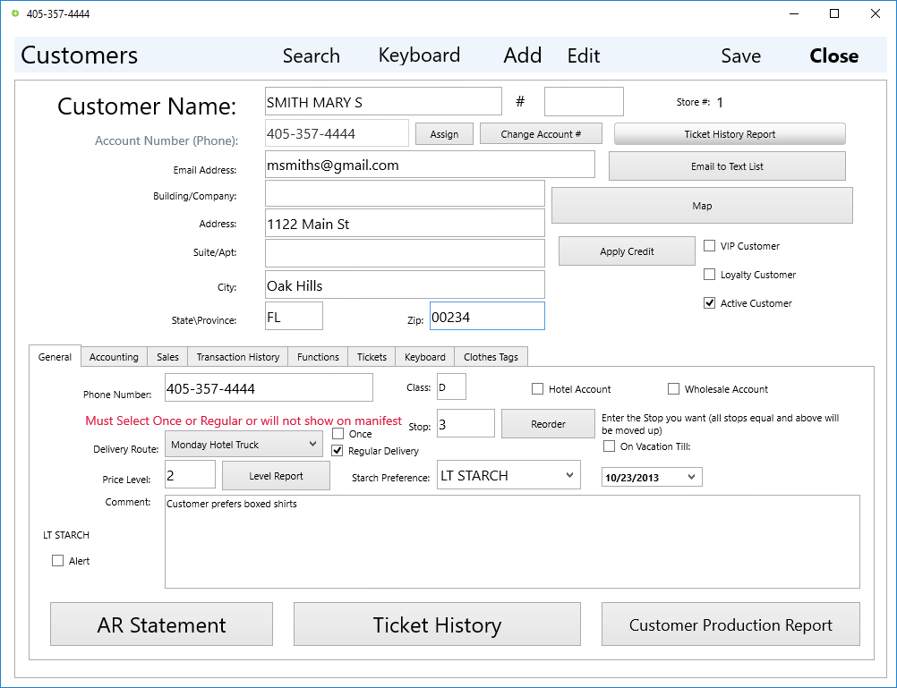Click the Phone Number field in General tab

pos(269,387)
